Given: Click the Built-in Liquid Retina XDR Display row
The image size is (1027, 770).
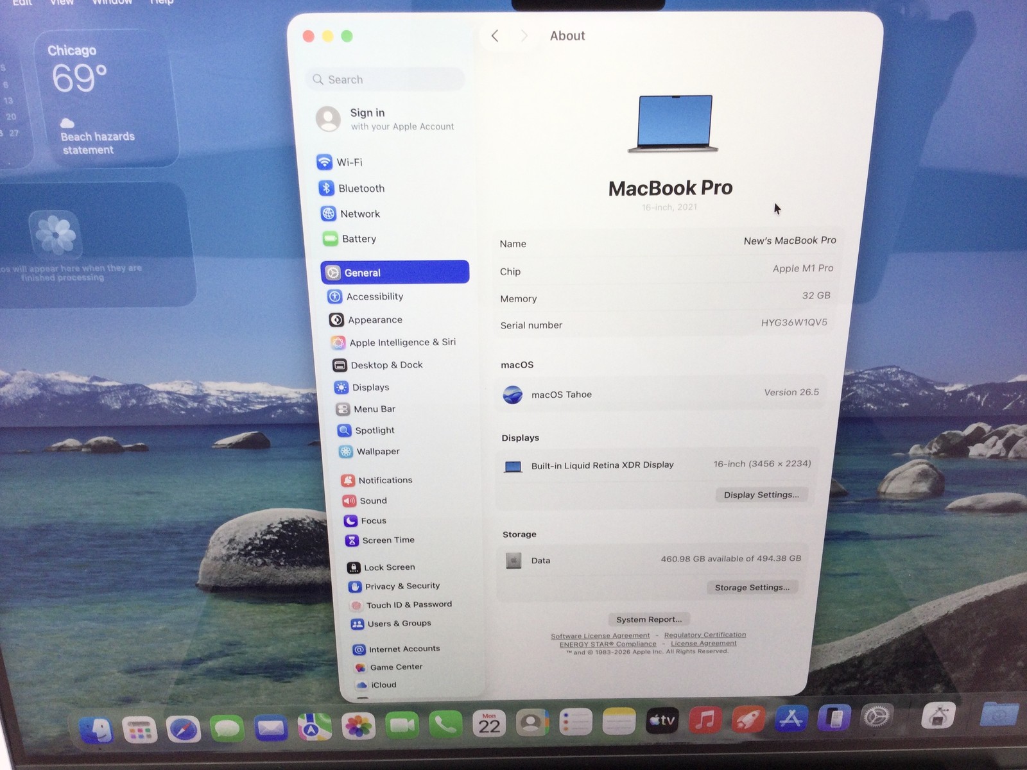Looking at the screenshot, I should 658,465.
